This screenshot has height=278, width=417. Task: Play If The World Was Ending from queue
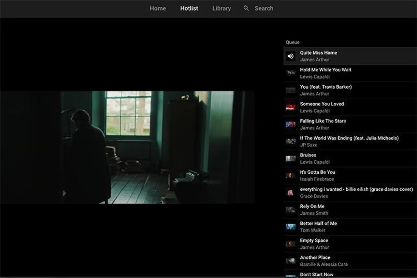pyautogui.click(x=349, y=138)
